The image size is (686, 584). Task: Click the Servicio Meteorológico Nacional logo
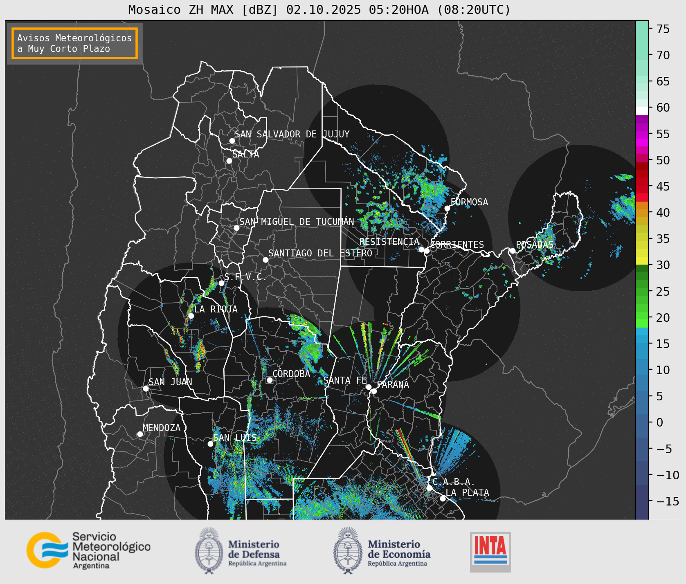[x=88, y=550]
